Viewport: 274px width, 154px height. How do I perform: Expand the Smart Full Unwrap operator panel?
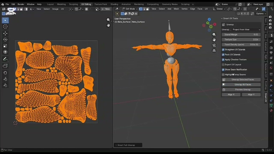pos(116,145)
